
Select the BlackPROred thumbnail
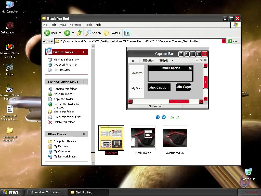[143, 138]
